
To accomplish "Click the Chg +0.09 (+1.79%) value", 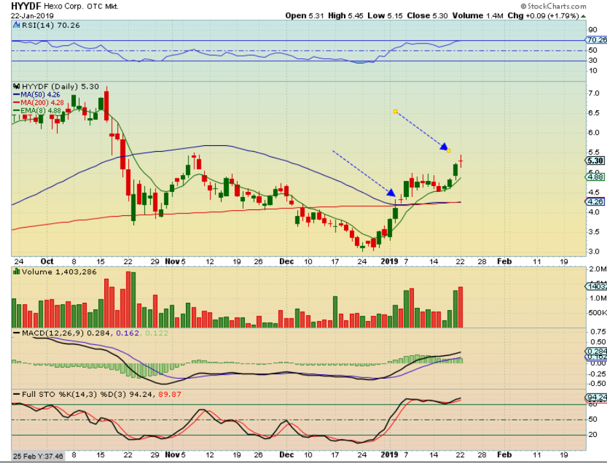I will tap(543, 16).
